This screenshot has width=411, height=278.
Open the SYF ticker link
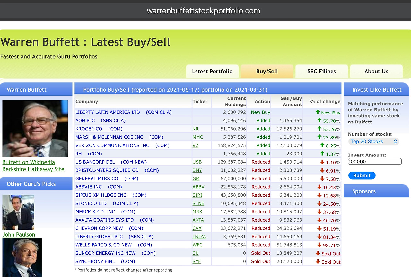coord(197,262)
